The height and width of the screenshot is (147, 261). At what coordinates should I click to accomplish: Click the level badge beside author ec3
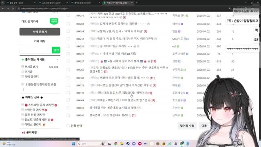[x=178, y=46]
